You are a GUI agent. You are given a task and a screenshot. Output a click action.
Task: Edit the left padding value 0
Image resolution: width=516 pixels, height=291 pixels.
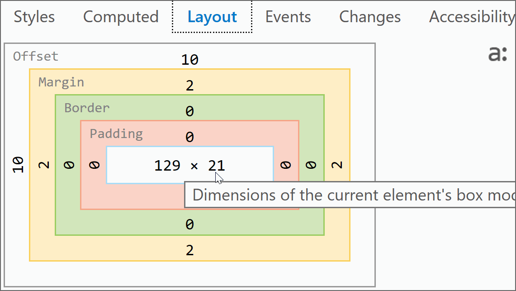click(x=94, y=165)
